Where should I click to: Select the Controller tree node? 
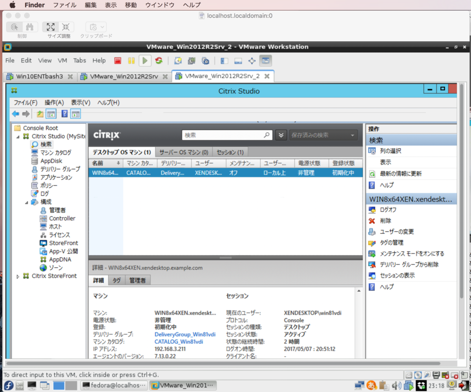click(62, 219)
